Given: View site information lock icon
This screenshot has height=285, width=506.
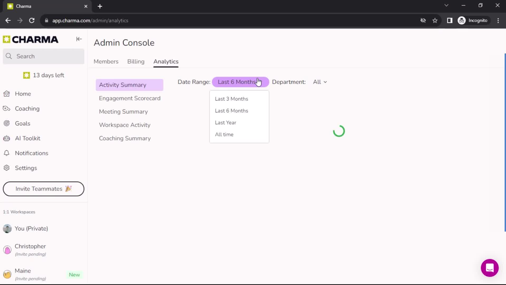Looking at the screenshot, I should [47, 20].
